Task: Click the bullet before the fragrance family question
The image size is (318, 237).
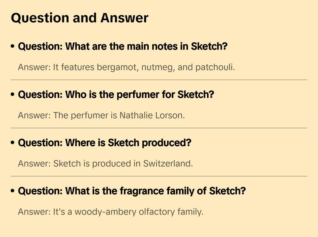Action: (x=13, y=191)
